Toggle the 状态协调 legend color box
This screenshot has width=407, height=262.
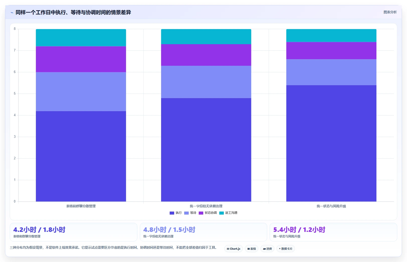click(x=201, y=213)
